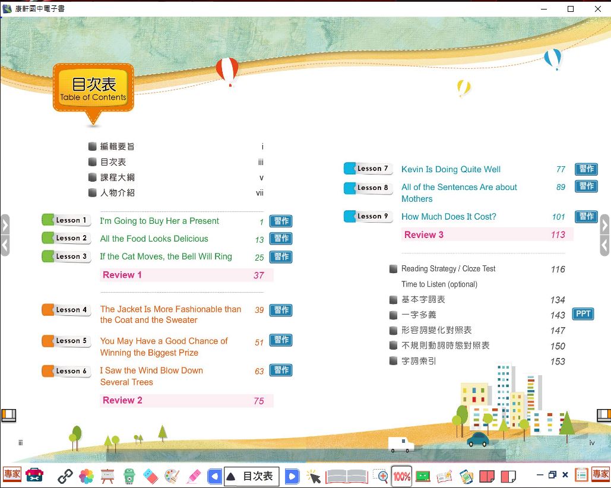Switch to single-page view
The image size is (611, 488).
pyautogui.click(x=508, y=476)
